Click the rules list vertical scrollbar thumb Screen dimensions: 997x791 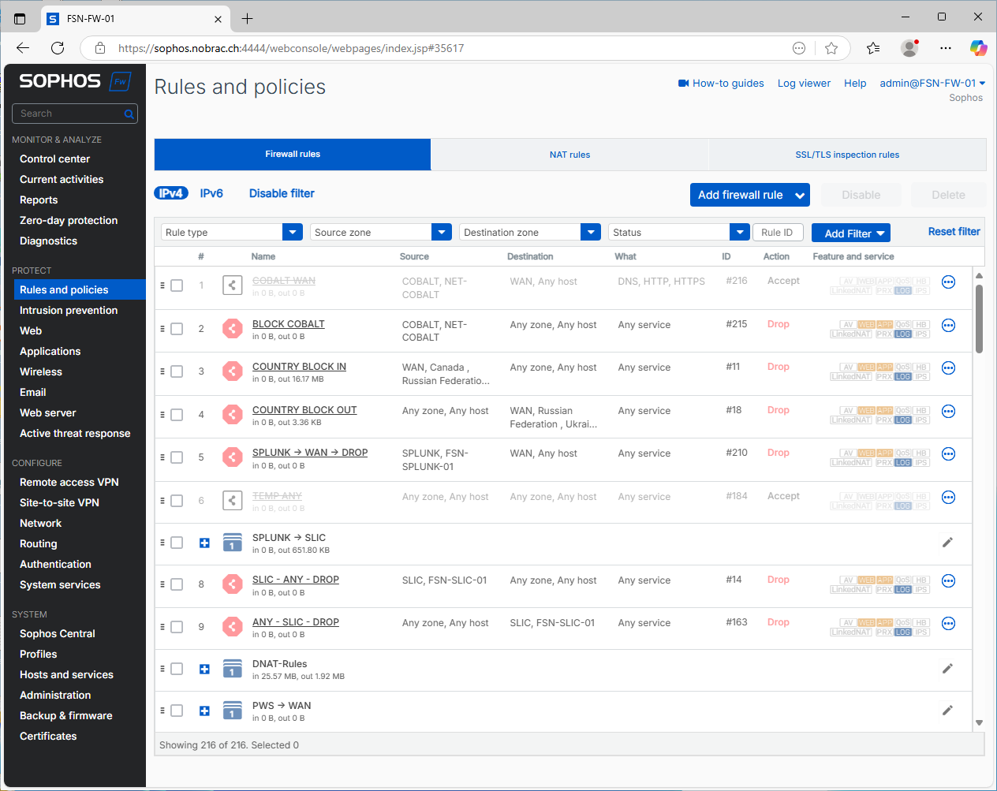[x=979, y=318]
